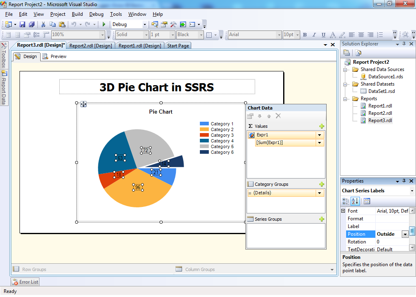Click the Cut icon on the toolbar

(43, 24)
